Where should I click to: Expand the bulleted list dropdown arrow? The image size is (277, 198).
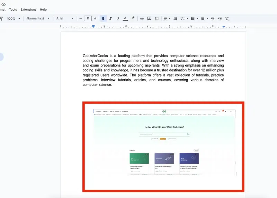click(197, 19)
